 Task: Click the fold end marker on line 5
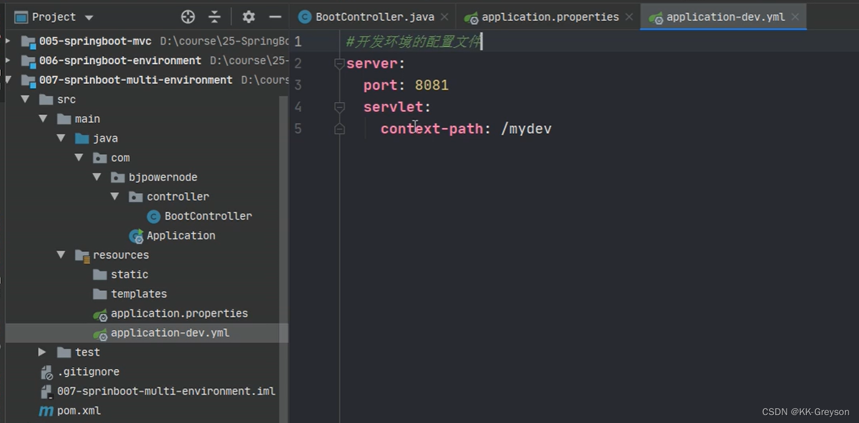(339, 129)
